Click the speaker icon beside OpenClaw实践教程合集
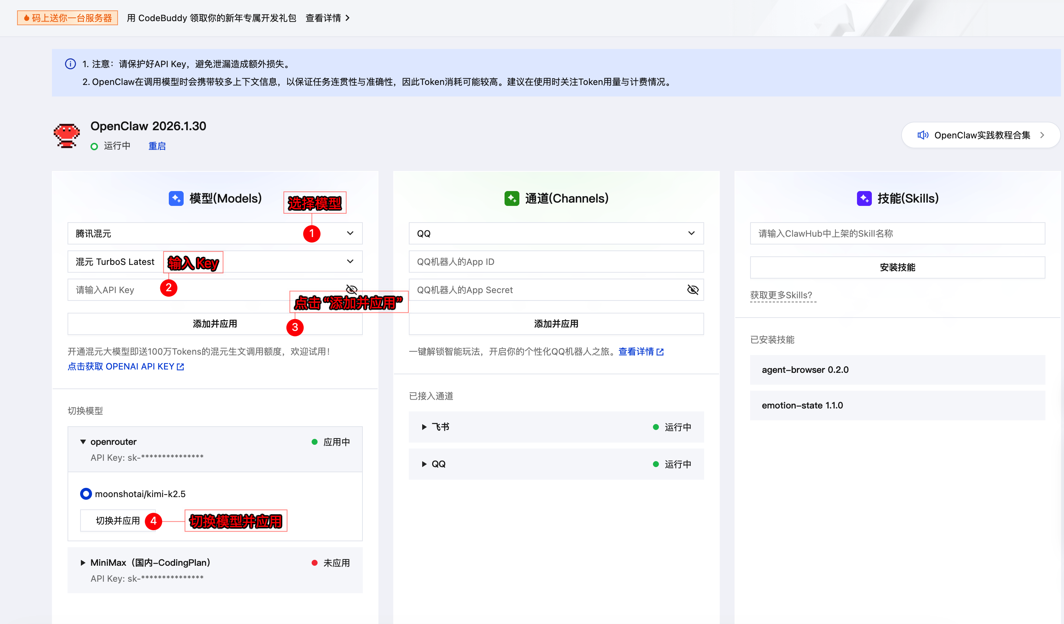Image resolution: width=1064 pixels, height=624 pixels. [923, 135]
